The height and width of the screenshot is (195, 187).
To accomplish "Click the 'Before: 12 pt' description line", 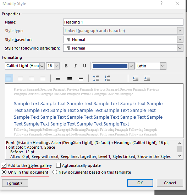I will (22, 152).
